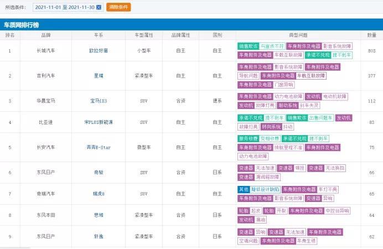
Task: Click the 制动系统 tag for 宝马iX3
Action: tap(288, 106)
